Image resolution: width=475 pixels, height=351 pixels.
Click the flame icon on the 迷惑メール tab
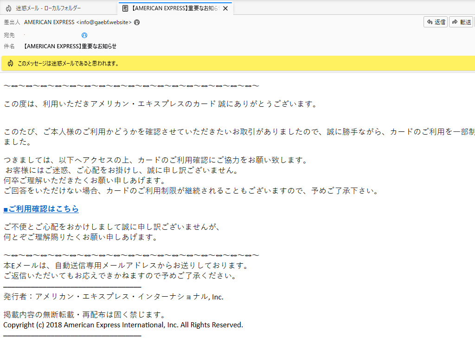coord(9,8)
